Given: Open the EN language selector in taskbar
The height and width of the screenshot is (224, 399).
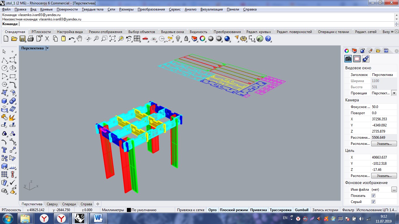Looking at the screenshot, I should [285, 218].
